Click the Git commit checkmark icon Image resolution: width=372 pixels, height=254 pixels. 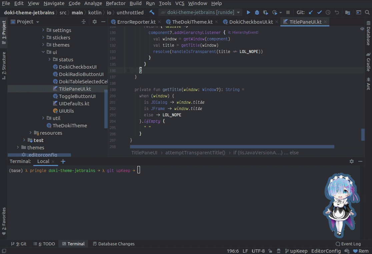click(x=319, y=12)
